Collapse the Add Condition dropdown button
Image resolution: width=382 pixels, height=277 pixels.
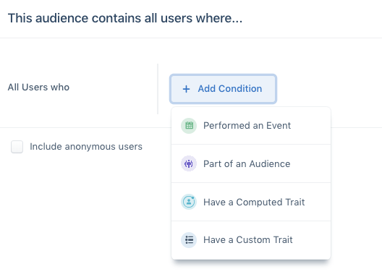(223, 89)
